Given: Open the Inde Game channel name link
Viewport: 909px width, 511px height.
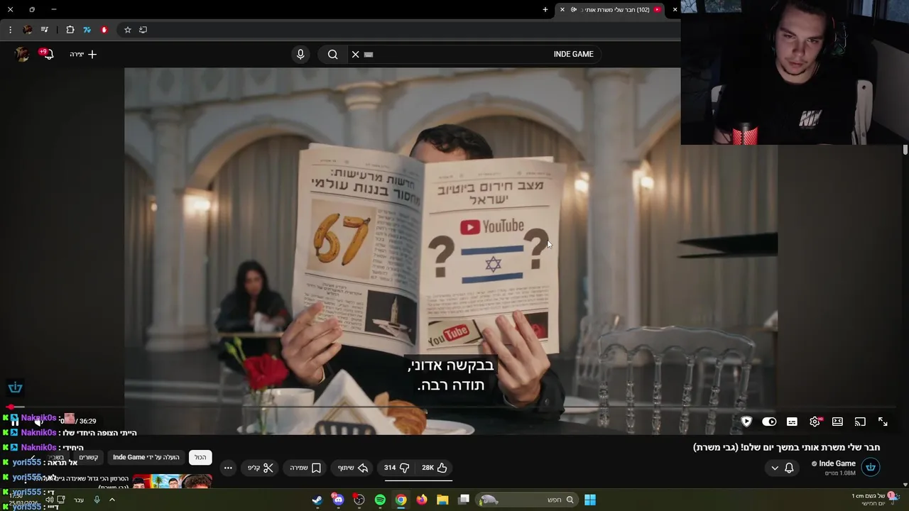Looking at the screenshot, I should [x=837, y=463].
